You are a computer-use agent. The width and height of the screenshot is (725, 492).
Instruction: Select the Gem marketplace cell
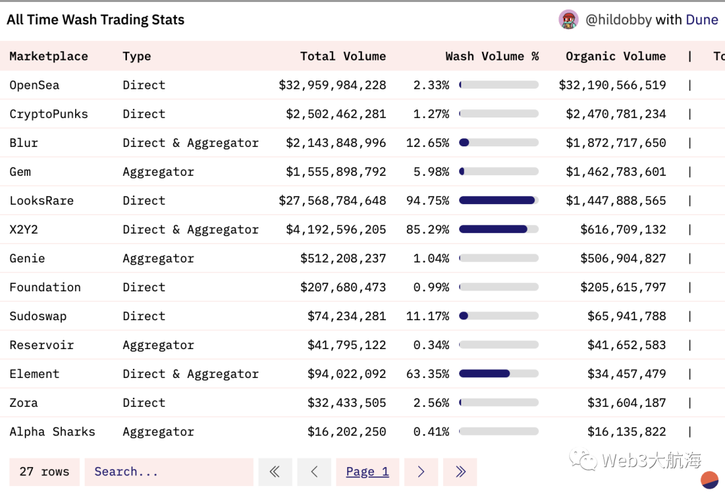point(20,172)
